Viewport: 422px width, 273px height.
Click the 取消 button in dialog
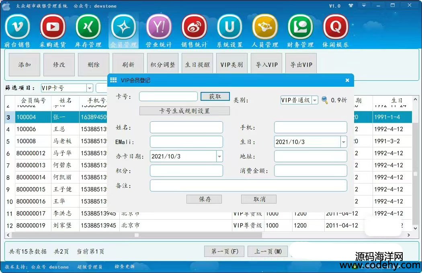pos(259,199)
